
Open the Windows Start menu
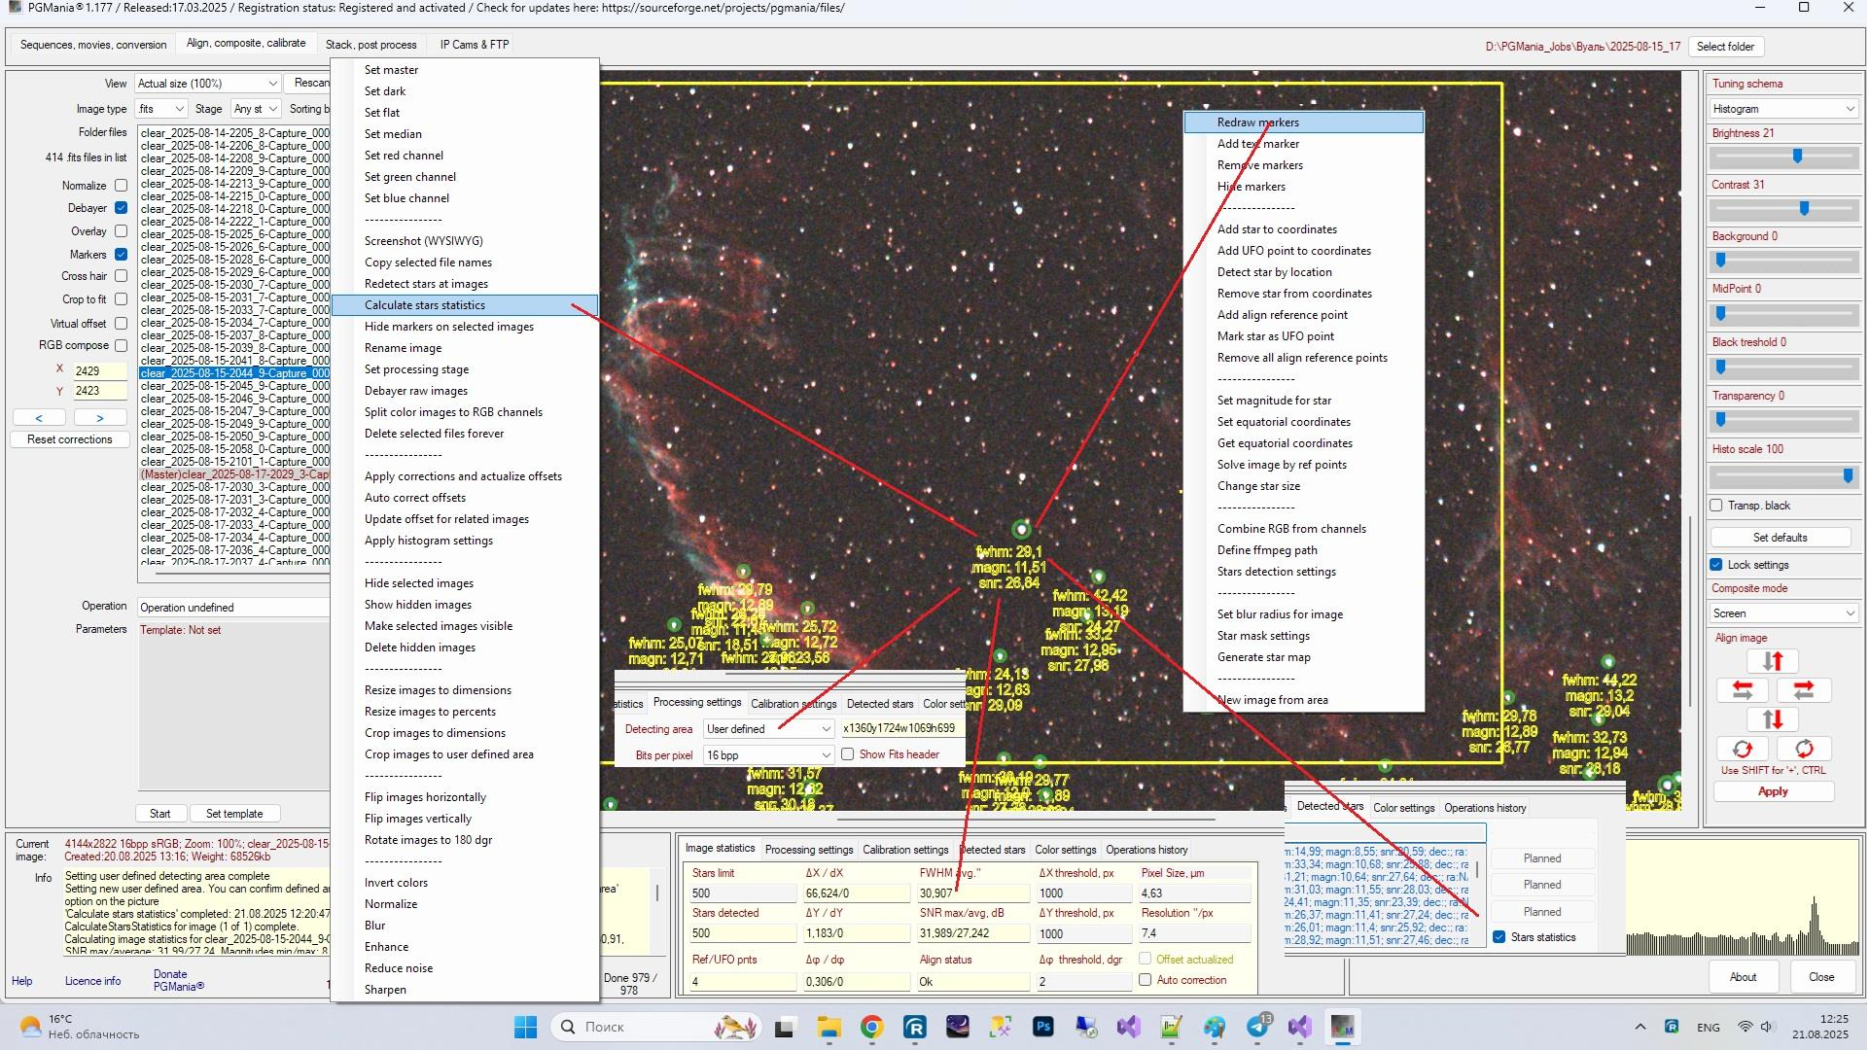[x=525, y=1027]
